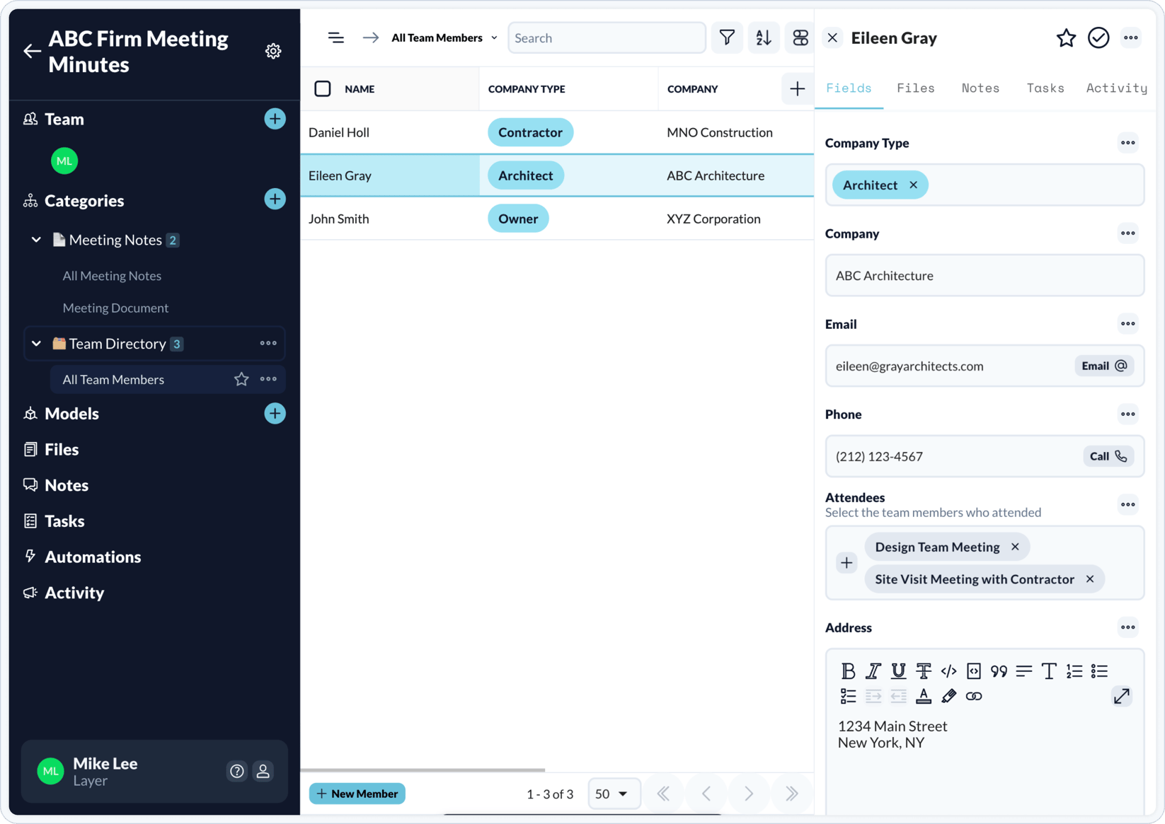Open All Team Members view options menu

coord(268,379)
